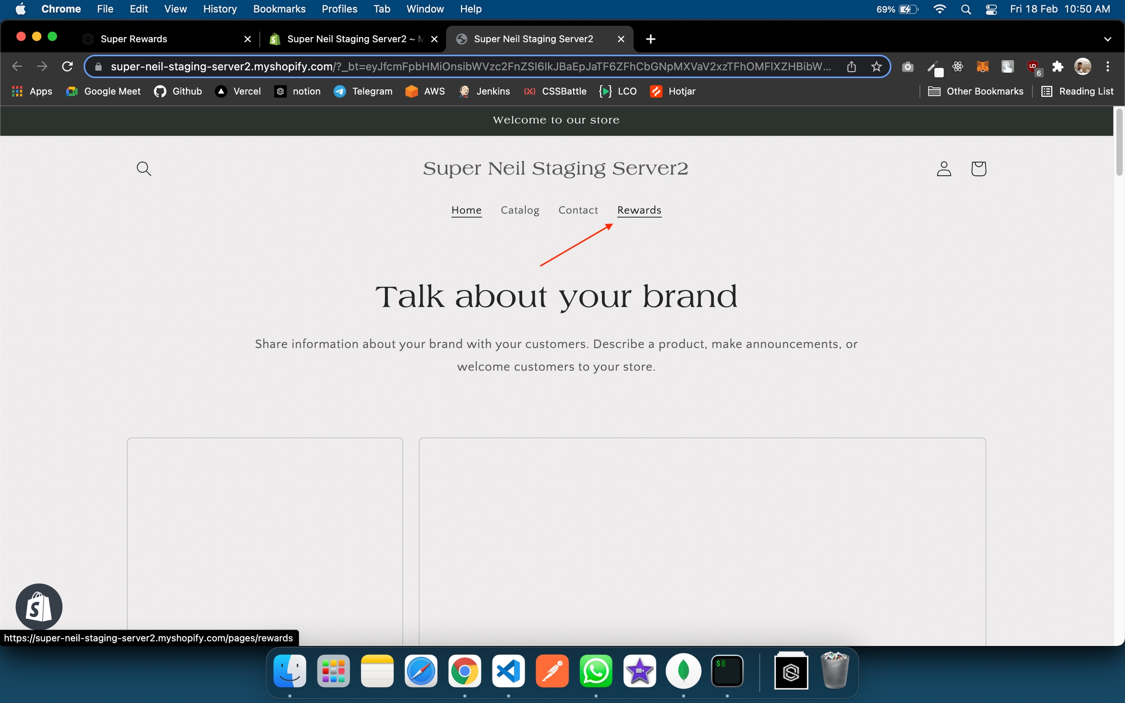The width and height of the screenshot is (1125, 703).
Task: Click the MetaMask fox extension icon
Action: click(982, 67)
